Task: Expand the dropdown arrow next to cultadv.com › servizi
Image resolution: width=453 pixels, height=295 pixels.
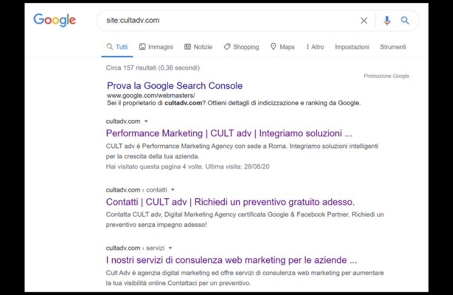Action: tap(170, 248)
